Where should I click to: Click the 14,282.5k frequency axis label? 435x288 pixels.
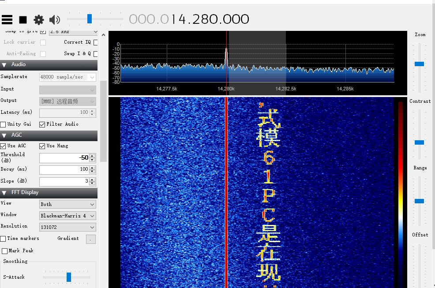(x=286, y=89)
